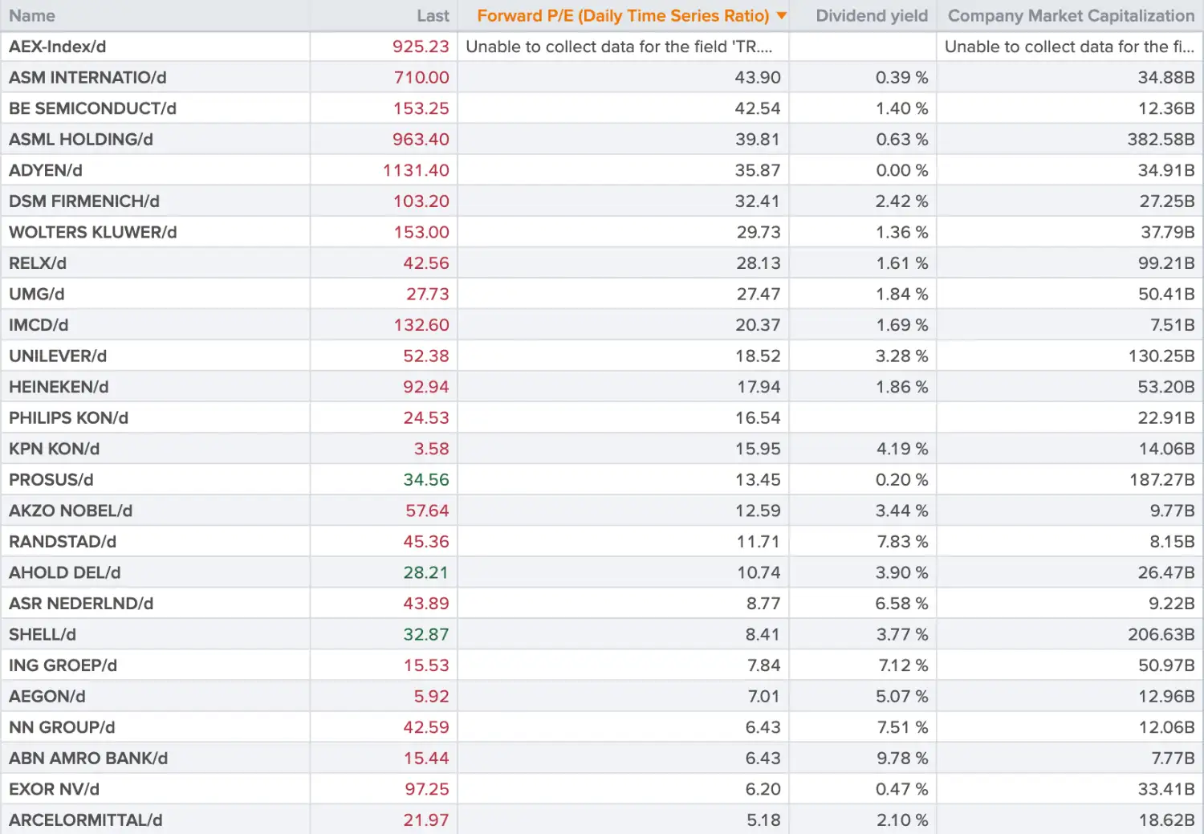The height and width of the screenshot is (834, 1204).
Task: Select the ASM INTERNATIO/d row name
Action: pos(87,78)
